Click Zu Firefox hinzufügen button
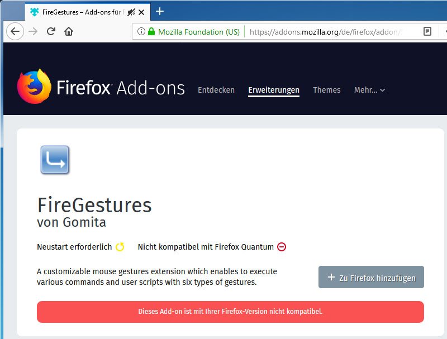 pyautogui.click(x=371, y=277)
